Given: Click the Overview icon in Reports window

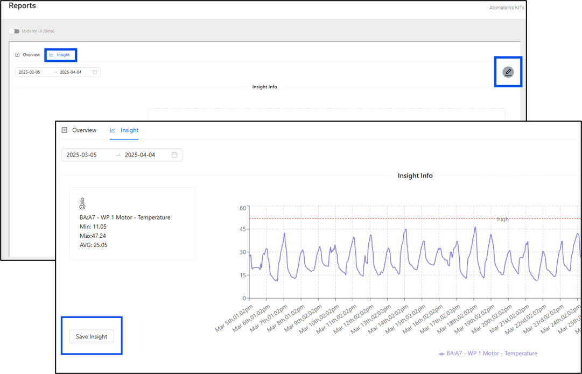Looking at the screenshot, I should pyautogui.click(x=17, y=55).
